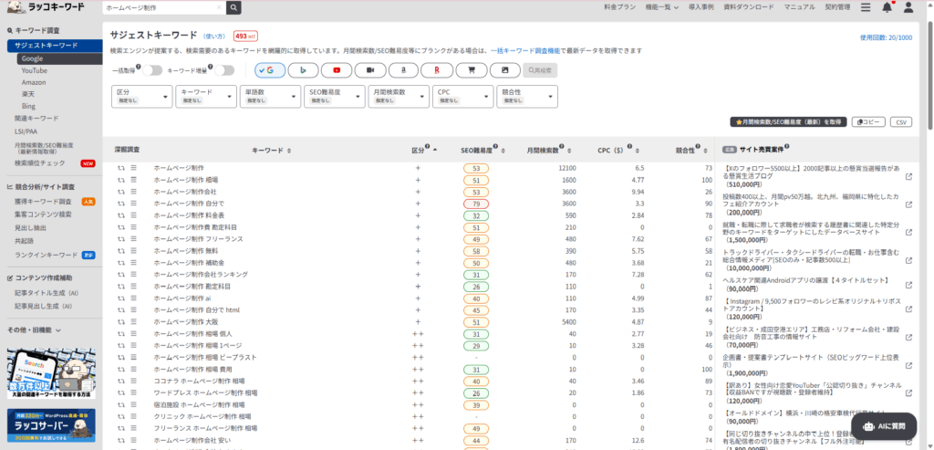Image resolution: width=934 pixels, height=450 pixels.
Task: Select YouTube in the sidebar
Action: coord(35,70)
